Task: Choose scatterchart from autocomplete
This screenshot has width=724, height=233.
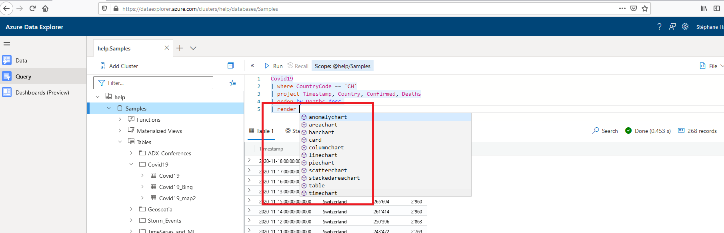Action: click(386, 170)
